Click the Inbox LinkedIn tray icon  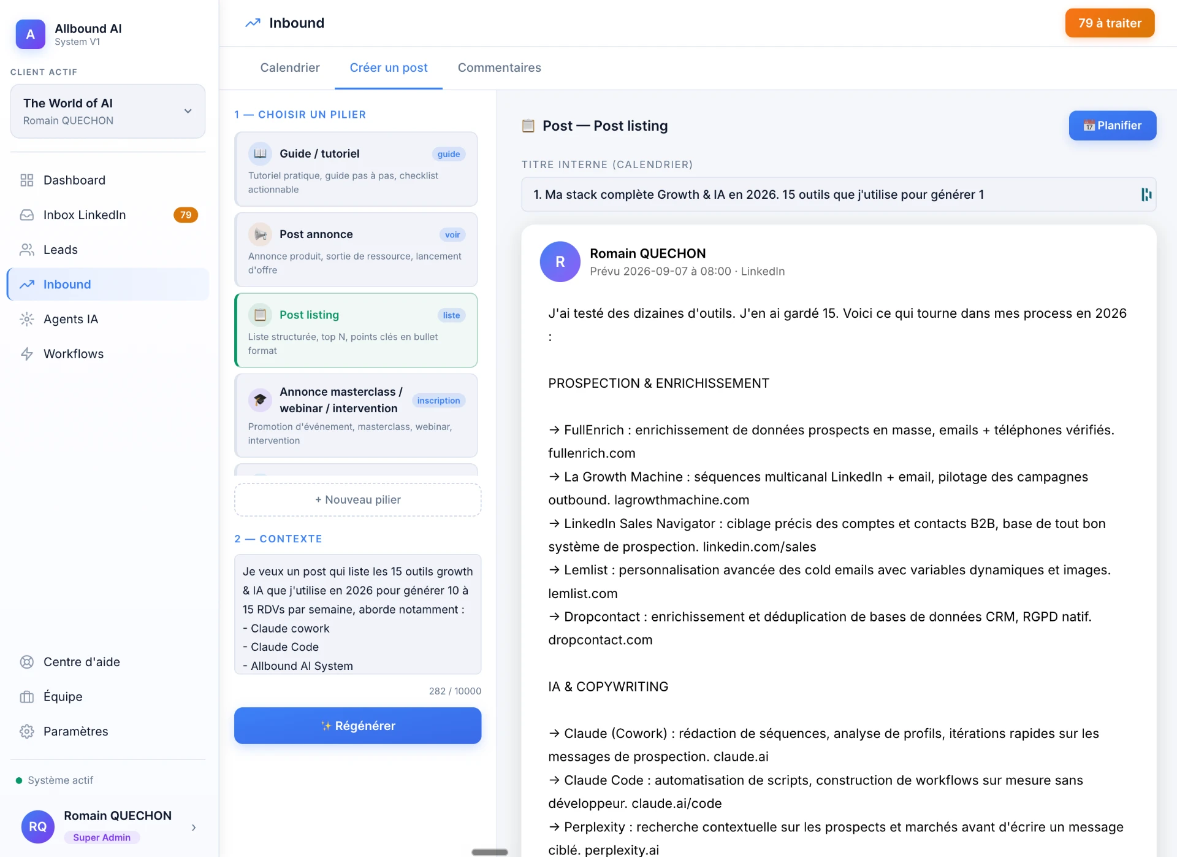tap(27, 215)
